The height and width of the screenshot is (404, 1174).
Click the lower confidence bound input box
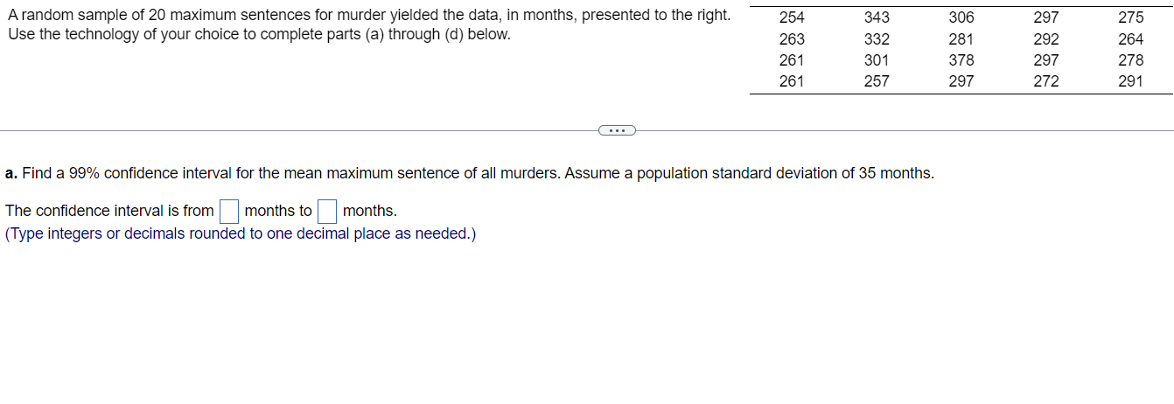pyautogui.click(x=229, y=212)
